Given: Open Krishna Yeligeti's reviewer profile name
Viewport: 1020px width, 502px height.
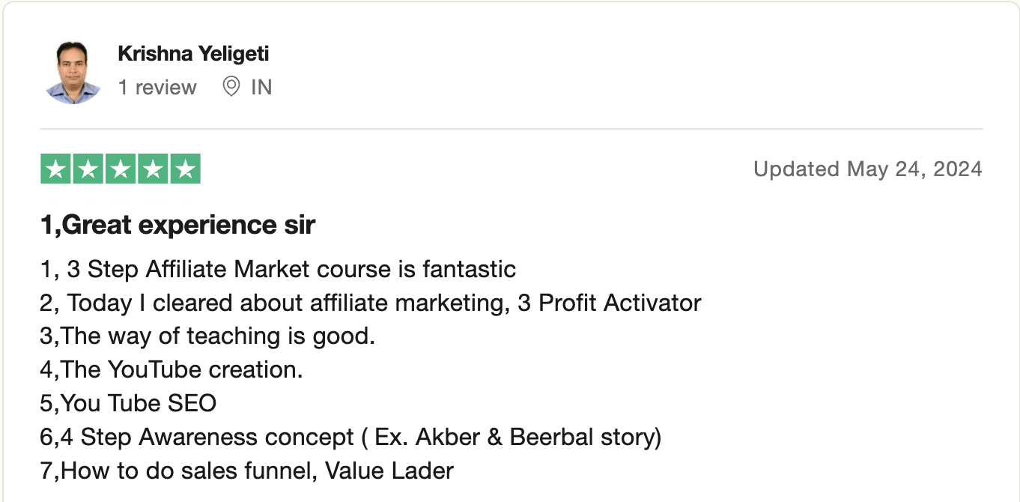Looking at the screenshot, I should pos(193,54).
